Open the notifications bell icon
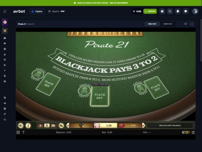 [178, 11]
